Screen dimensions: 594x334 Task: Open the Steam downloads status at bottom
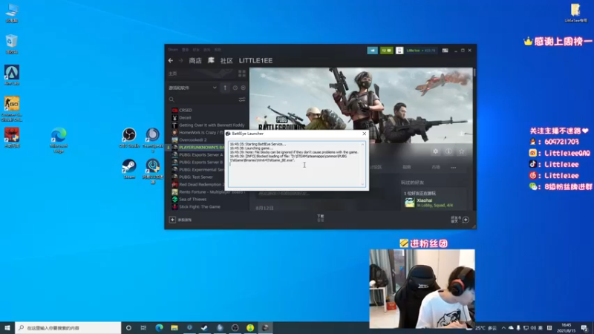point(321,217)
